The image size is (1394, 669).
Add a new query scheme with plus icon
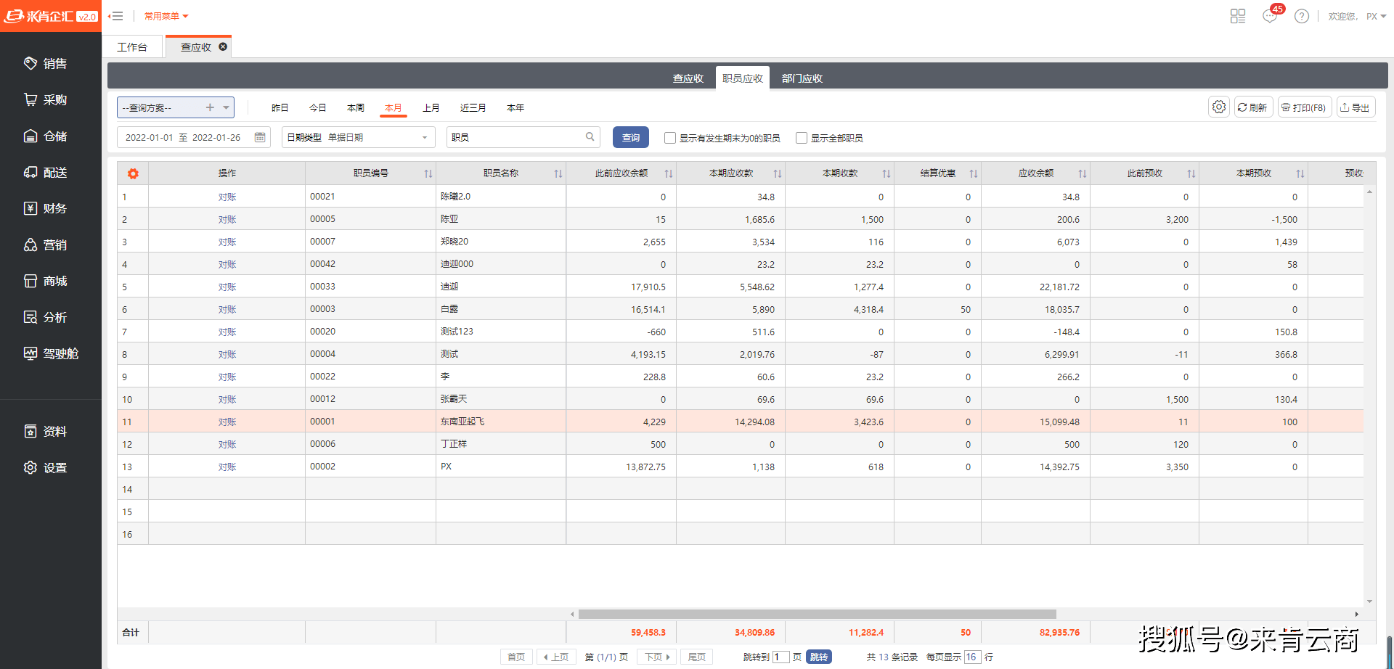tap(210, 107)
